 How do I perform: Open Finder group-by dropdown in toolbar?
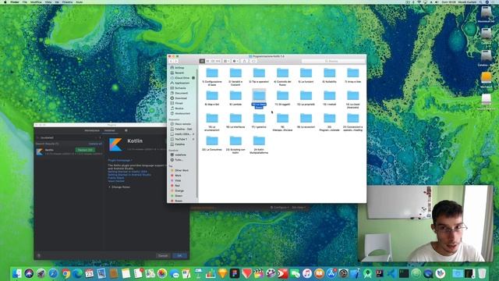[x=227, y=61]
